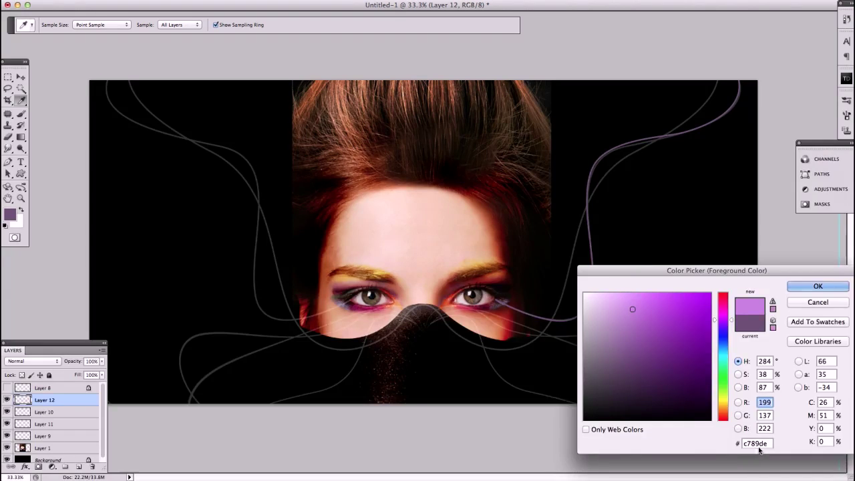
Task: Select the Crop tool
Action: click(x=8, y=100)
